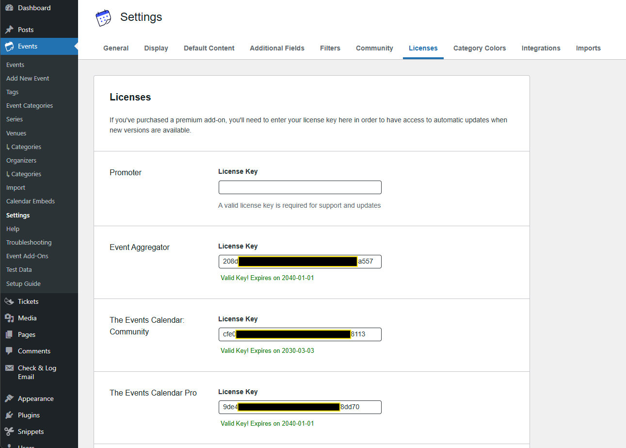Open the Category Colors tab

(480, 48)
